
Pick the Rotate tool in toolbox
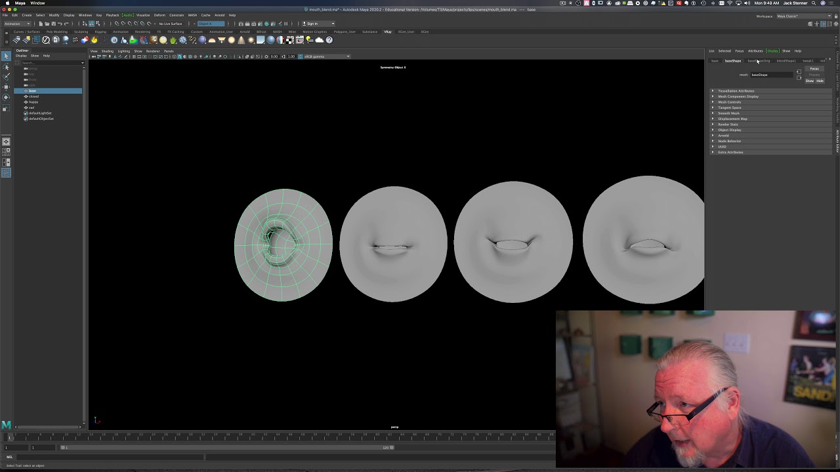pos(6,98)
